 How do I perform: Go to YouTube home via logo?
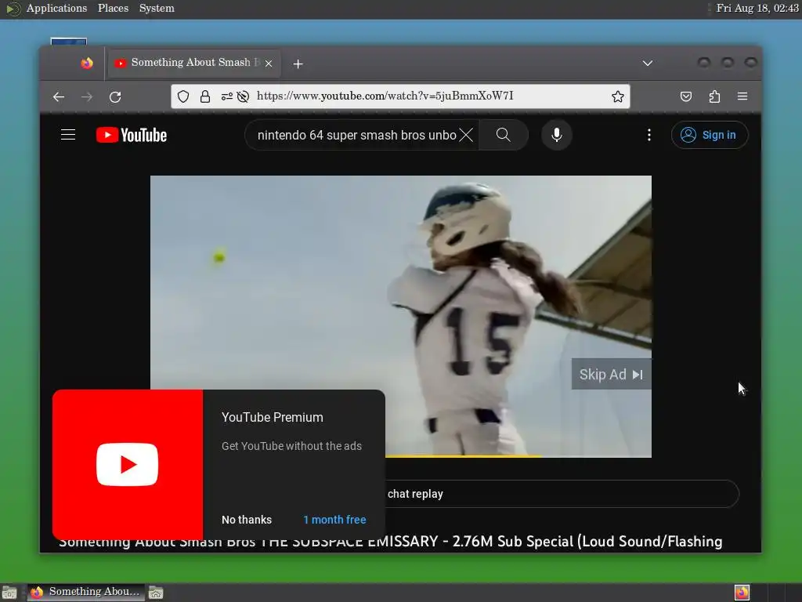point(132,135)
